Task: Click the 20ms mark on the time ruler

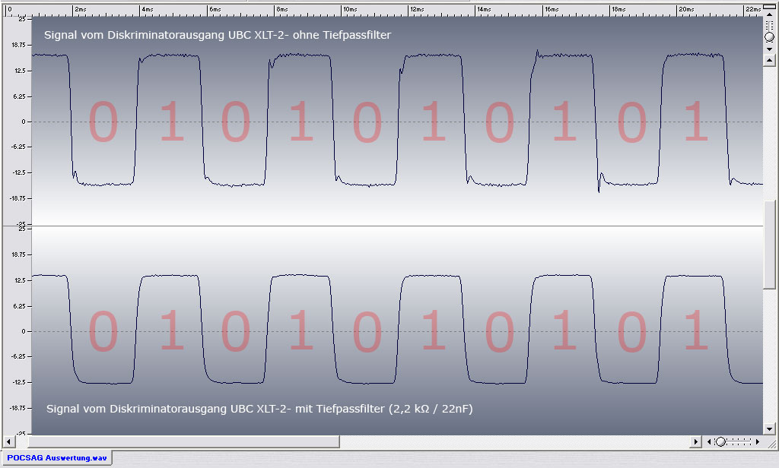Action: [686, 10]
